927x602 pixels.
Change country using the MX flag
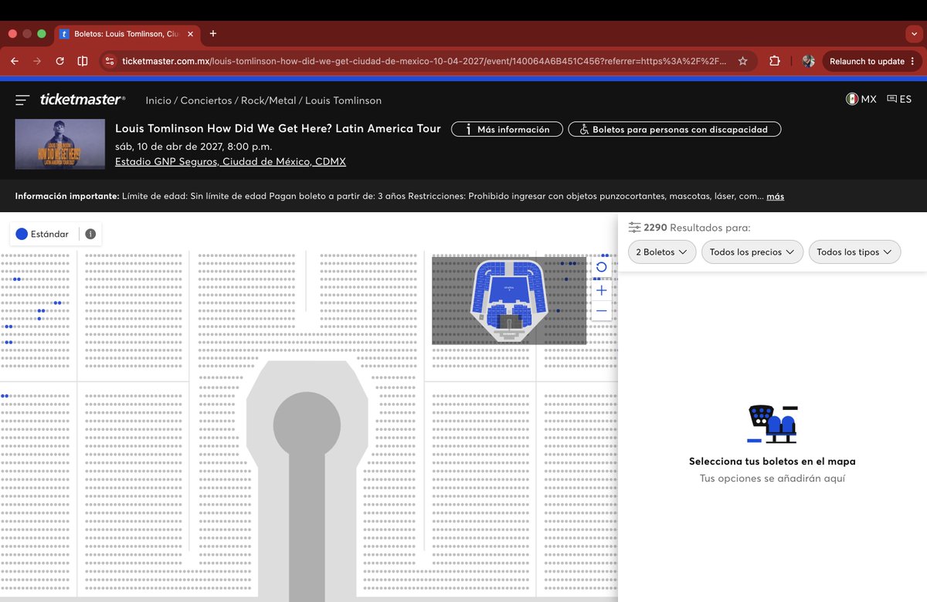coord(861,100)
